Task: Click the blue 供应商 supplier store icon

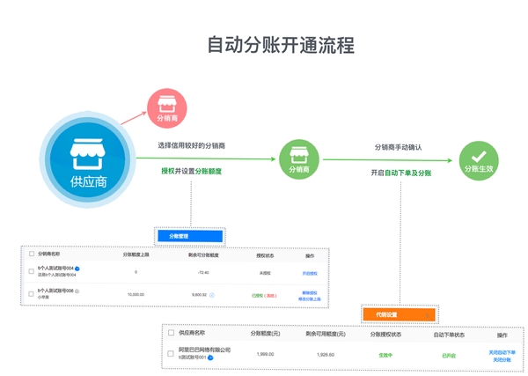Action: pyautogui.click(x=87, y=159)
